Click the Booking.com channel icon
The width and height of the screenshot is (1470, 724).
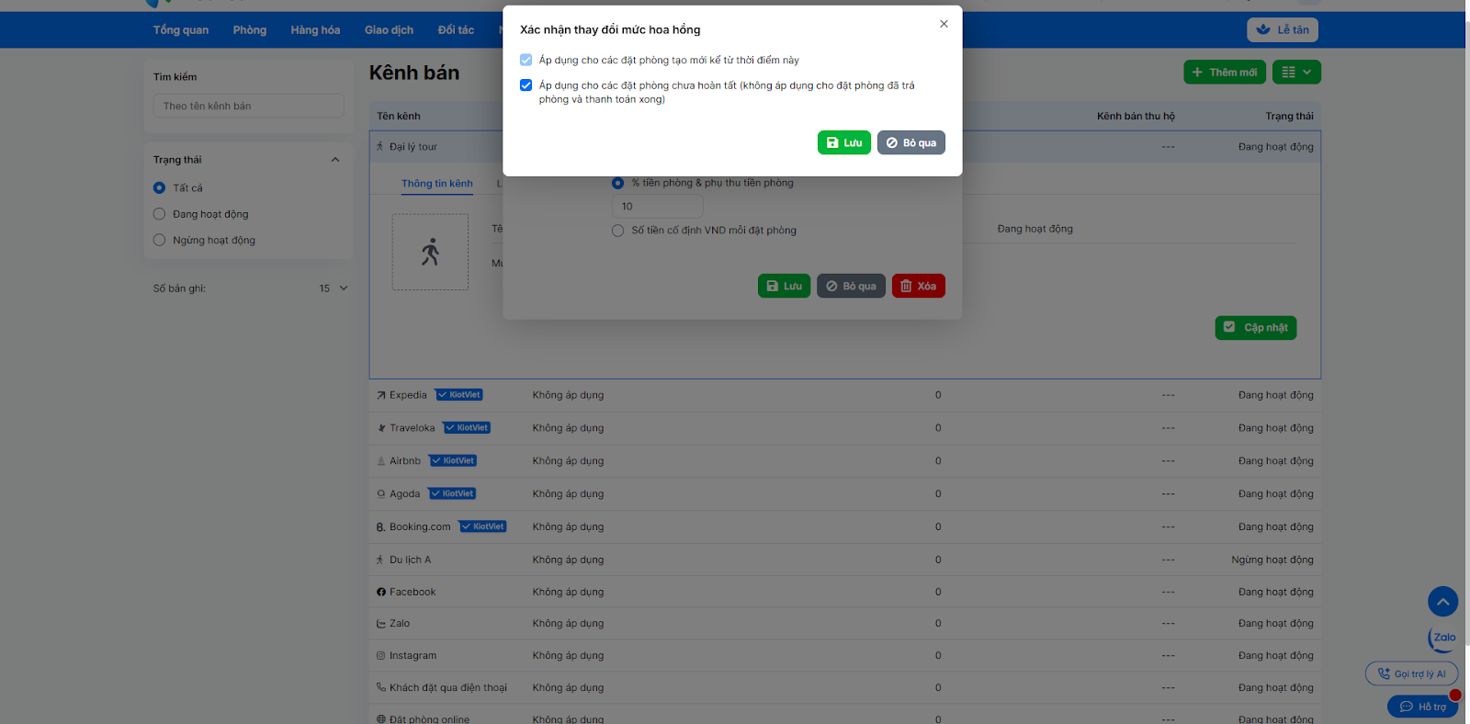381,527
